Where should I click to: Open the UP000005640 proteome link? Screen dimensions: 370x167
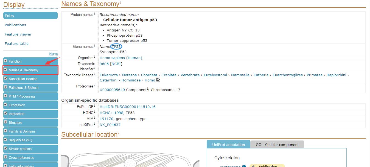[x=112, y=90]
